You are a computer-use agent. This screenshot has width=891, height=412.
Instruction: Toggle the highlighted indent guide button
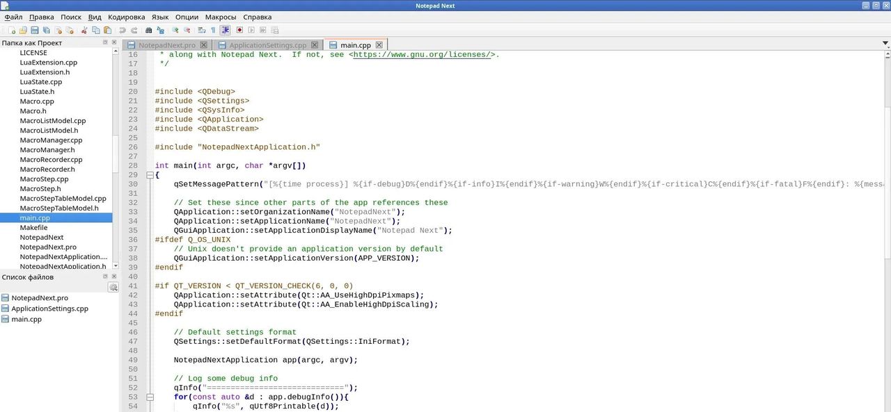[225, 31]
